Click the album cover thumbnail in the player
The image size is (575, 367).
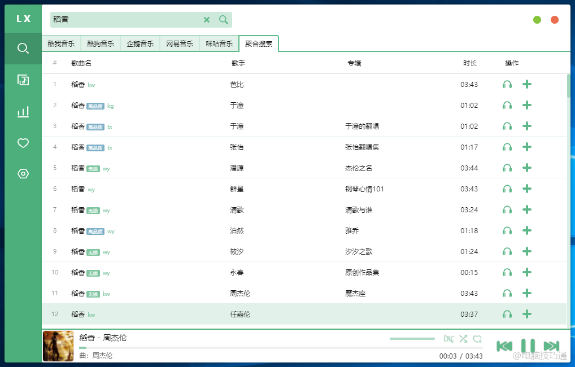coord(58,346)
